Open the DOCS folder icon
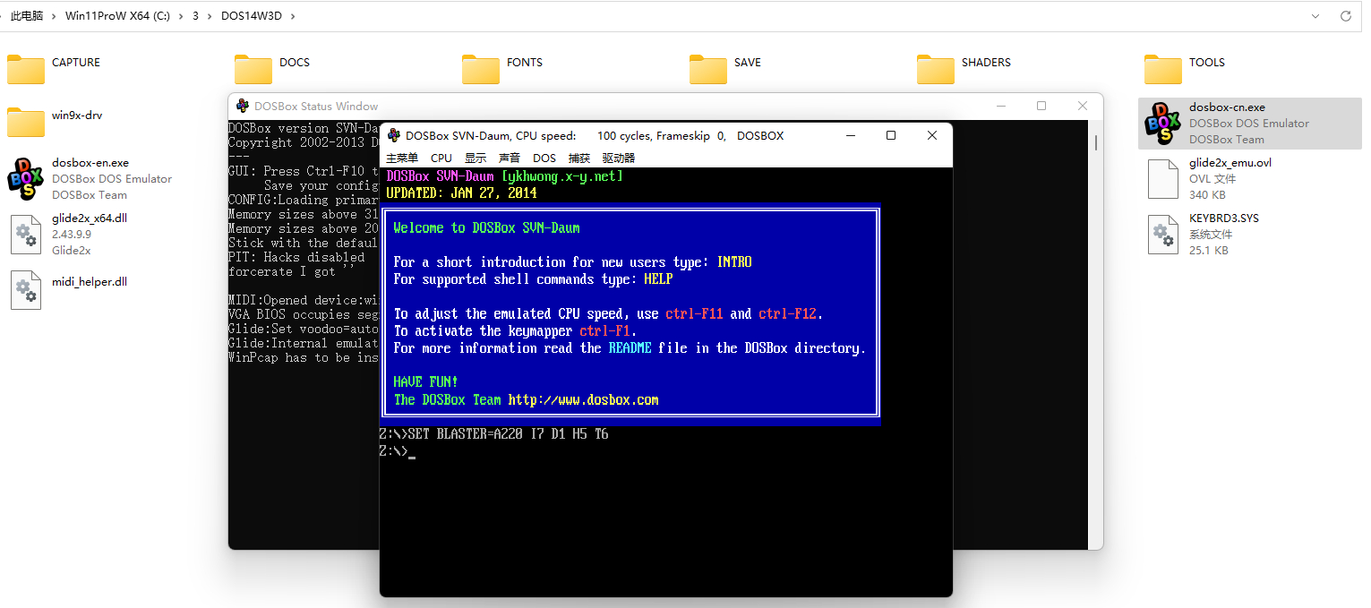 tap(253, 69)
